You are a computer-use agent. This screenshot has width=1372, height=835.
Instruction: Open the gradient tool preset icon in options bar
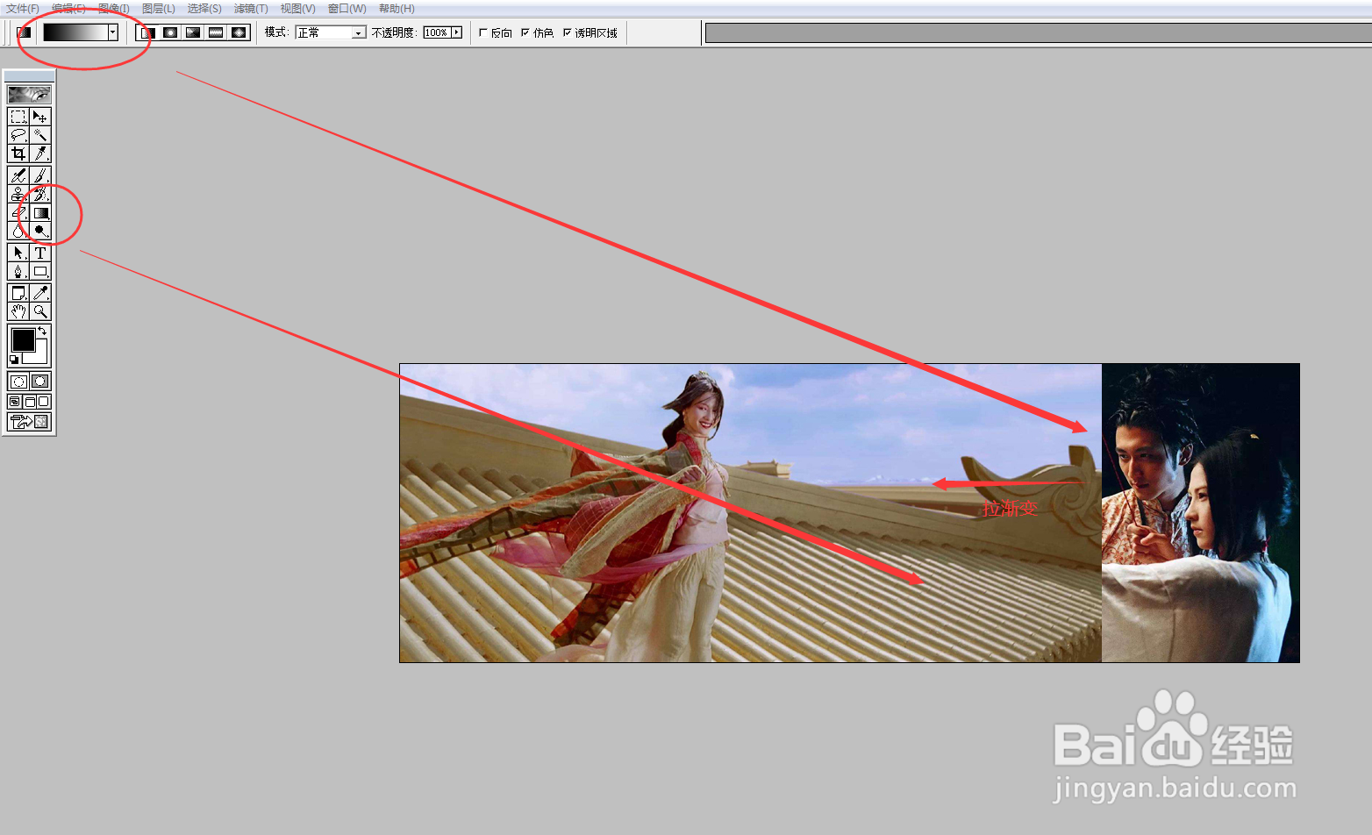[x=24, y=32]
